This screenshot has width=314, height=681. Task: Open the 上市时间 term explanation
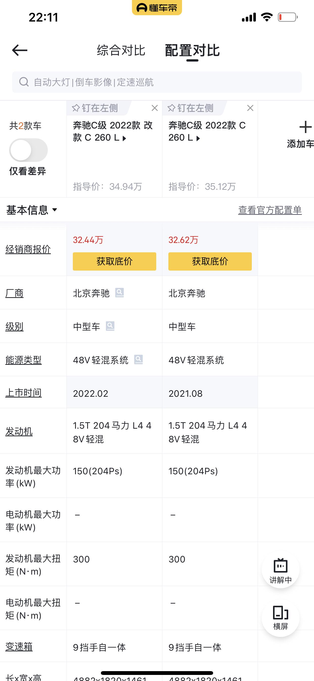[24, 393]
